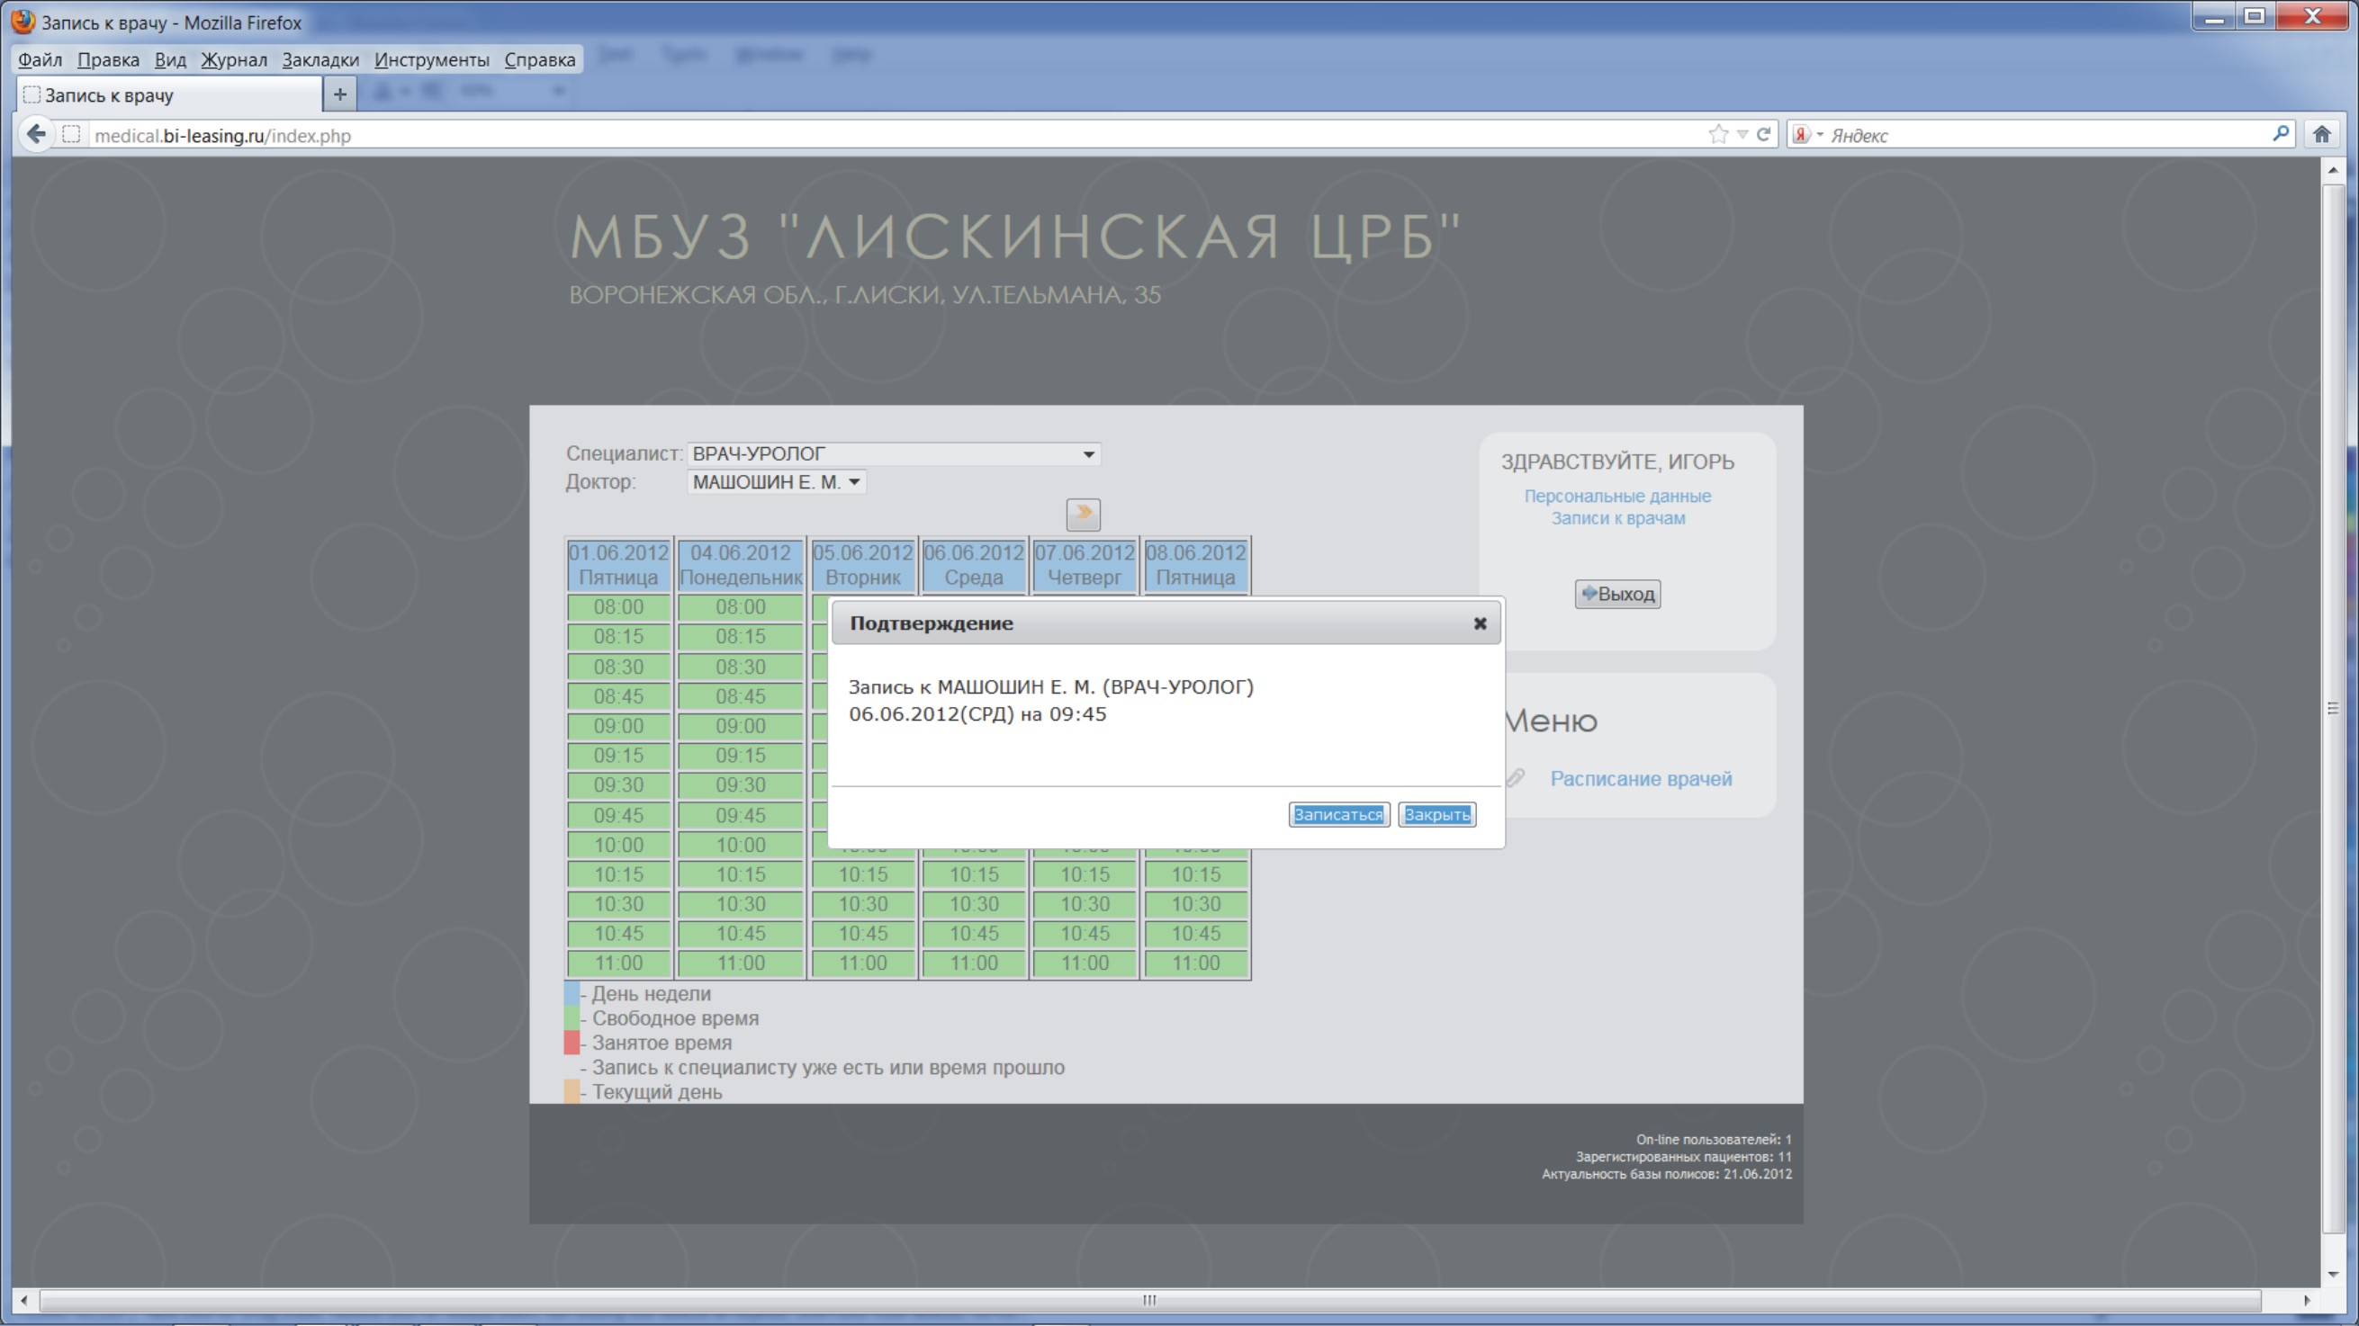Click blue День недели legend swatch
Screen dimensions: 2359x1326
(x=572, y=994)
